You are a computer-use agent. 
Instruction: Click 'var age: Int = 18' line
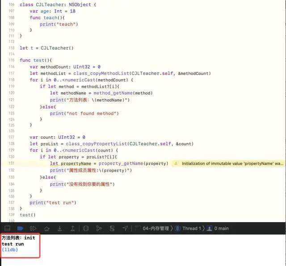tap(53, 11)
